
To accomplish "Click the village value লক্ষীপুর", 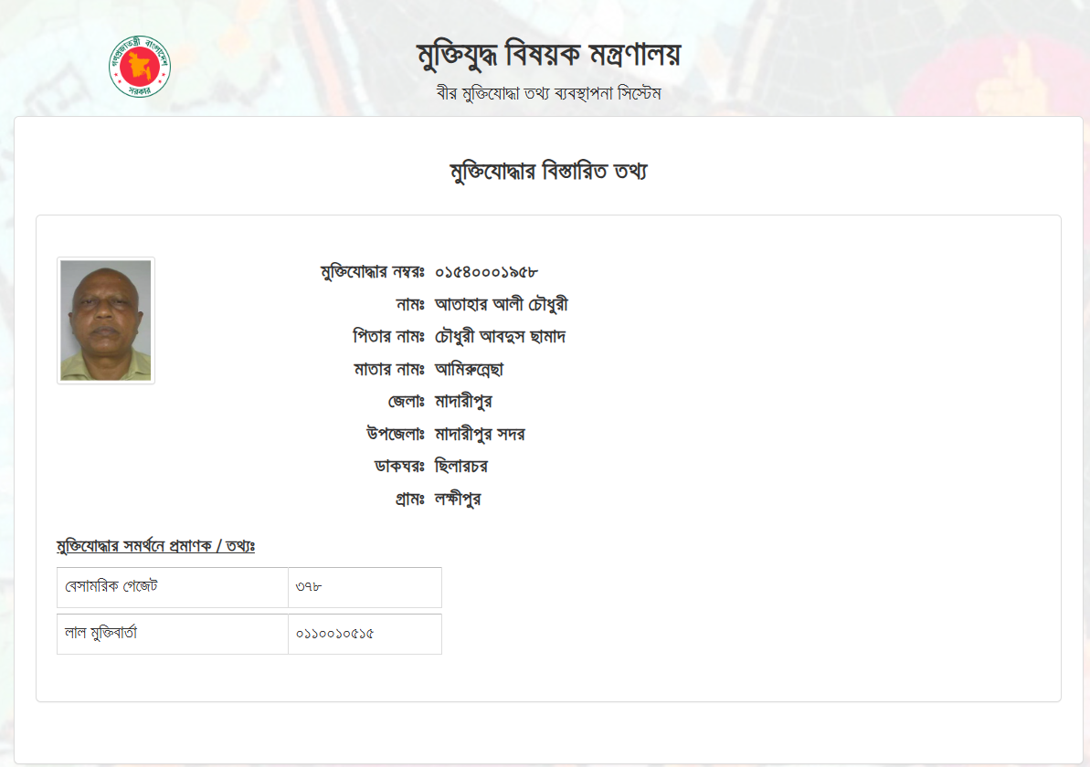I will tap(458, 499).
